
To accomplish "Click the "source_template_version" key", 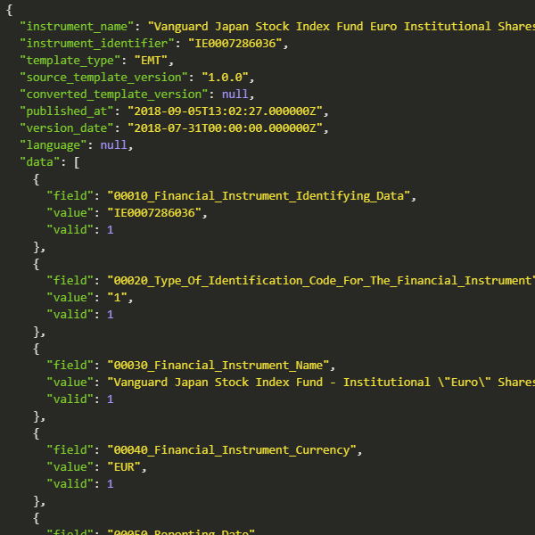I will coord(103,77).
